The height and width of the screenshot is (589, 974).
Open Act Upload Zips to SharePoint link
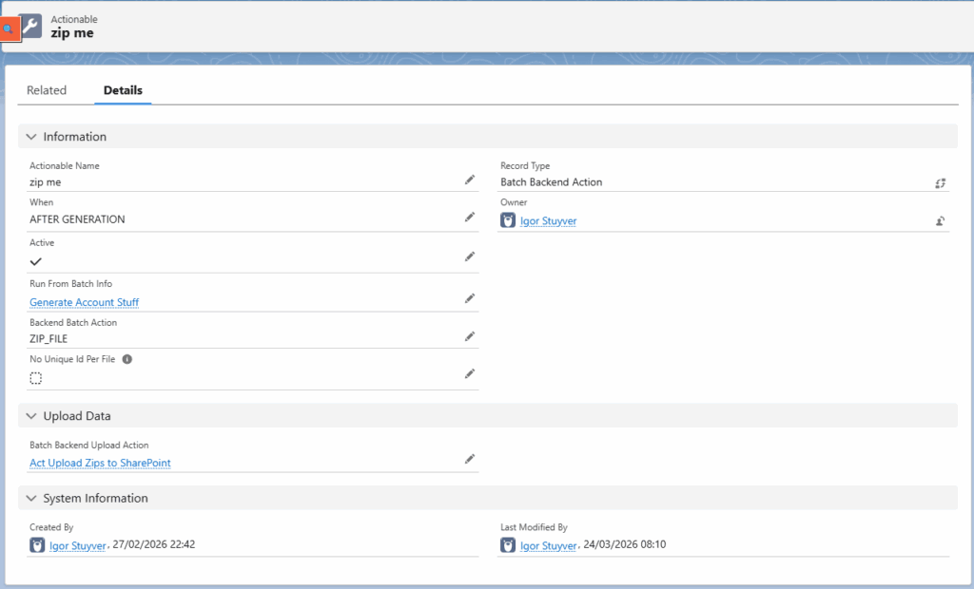[x=100, y=463]
